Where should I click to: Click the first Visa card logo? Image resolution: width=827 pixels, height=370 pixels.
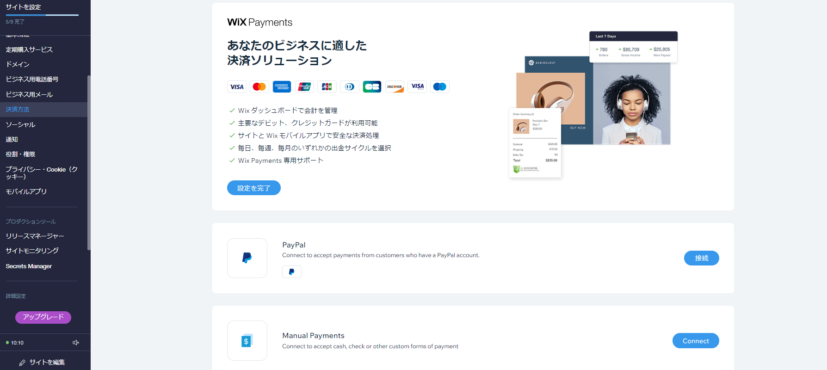pos(237,87)
